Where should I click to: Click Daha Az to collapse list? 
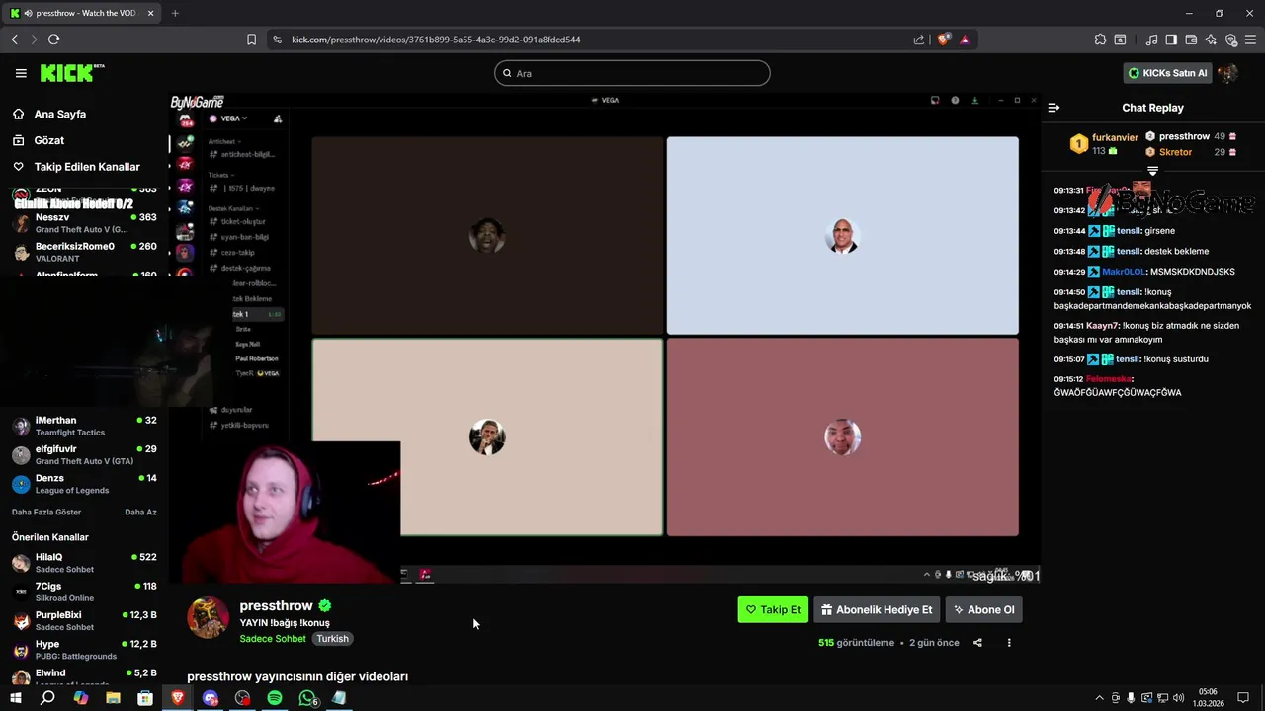(140, 513)
